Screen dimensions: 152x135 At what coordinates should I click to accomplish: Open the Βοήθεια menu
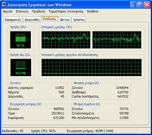click(93, 11)
